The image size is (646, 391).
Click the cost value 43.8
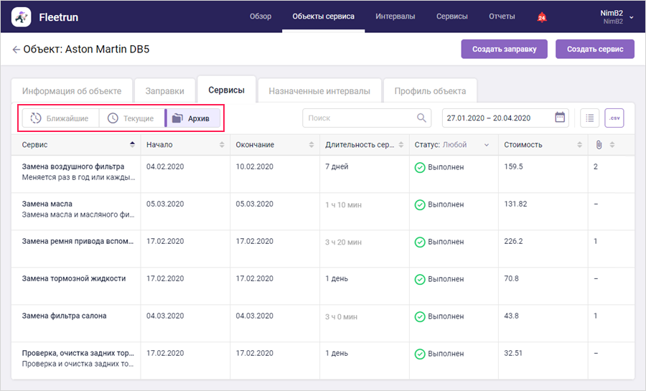coord(511,316)
